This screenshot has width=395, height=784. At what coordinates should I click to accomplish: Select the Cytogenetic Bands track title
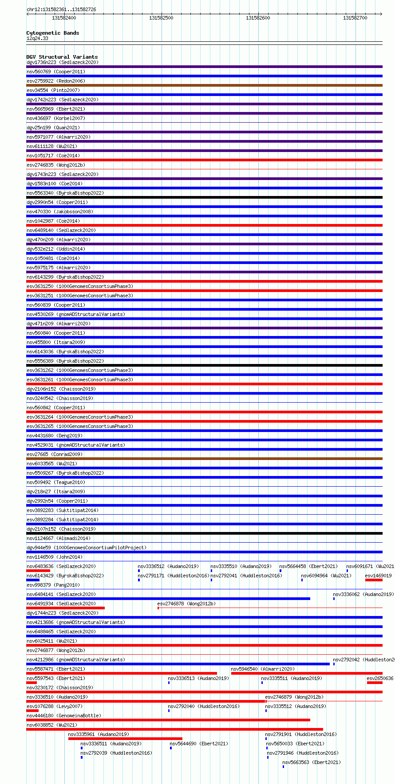click(x=53, y=33)
